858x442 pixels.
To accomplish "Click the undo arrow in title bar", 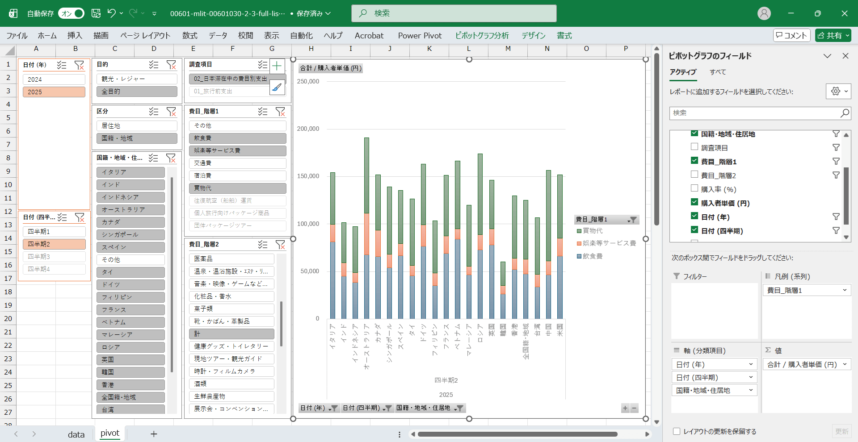I will pos(111,13).
